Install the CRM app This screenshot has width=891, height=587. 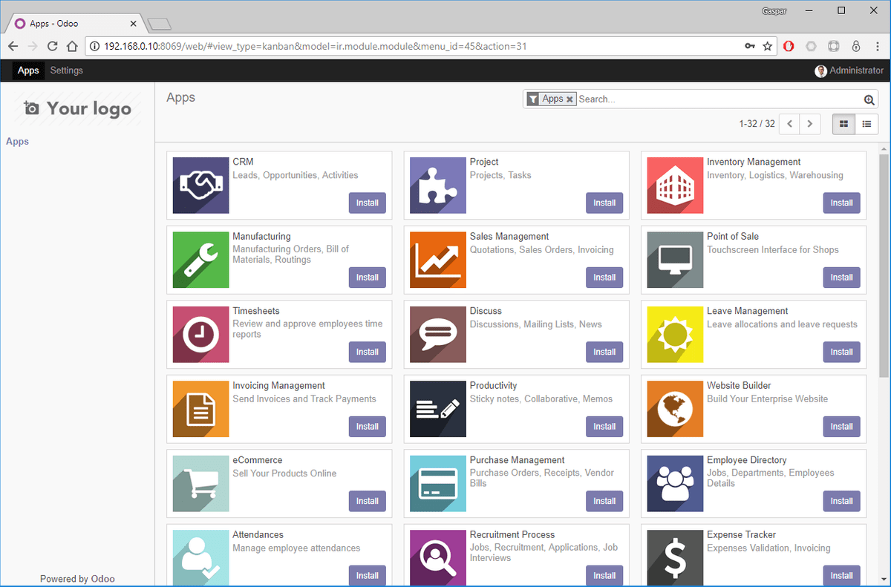[x=368, y=203]
